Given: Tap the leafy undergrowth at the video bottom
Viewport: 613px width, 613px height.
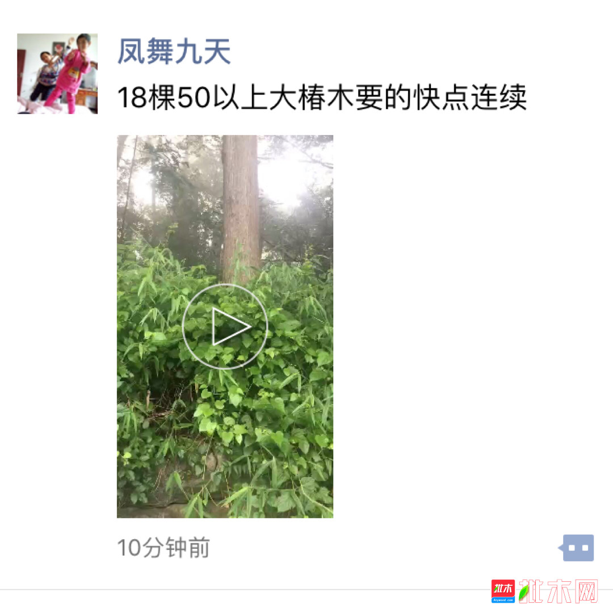Looking at the screenshot, I should coord(225,450).
